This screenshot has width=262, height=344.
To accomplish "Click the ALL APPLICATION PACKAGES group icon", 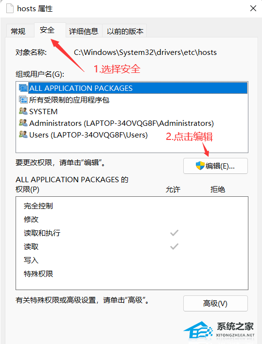I will pos(23,88).
